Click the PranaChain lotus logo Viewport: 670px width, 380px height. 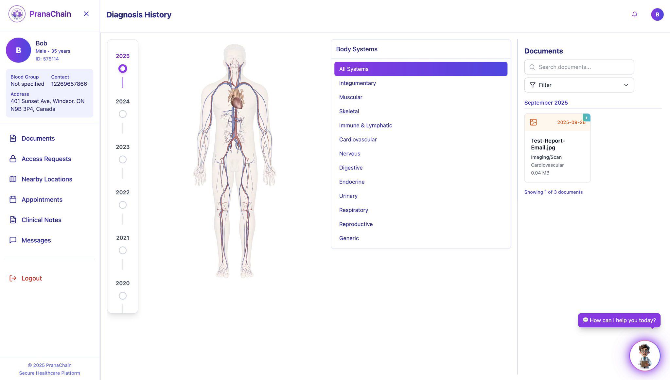point(17,14)
